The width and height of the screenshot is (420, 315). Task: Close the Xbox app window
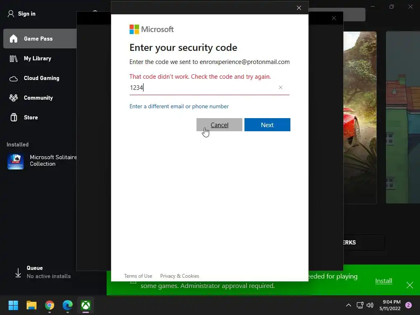point(410,7)
